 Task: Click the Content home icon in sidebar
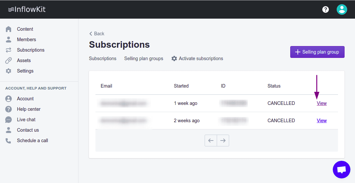(x=8, y=29)
